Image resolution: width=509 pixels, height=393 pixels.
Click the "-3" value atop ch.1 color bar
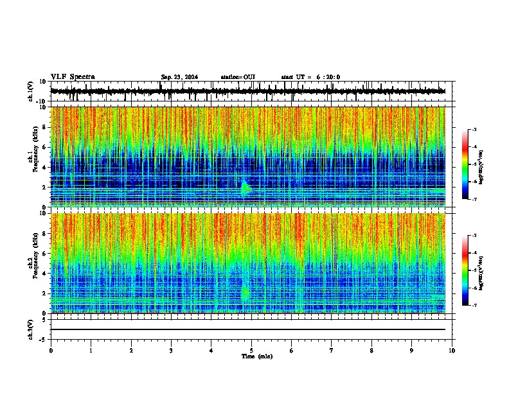(474, 130)
